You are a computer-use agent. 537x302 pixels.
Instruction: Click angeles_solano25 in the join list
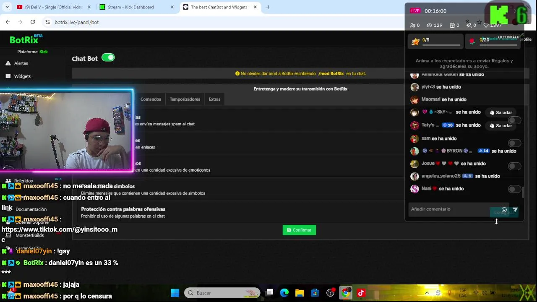pyautogui.click(x=441, y=176)
